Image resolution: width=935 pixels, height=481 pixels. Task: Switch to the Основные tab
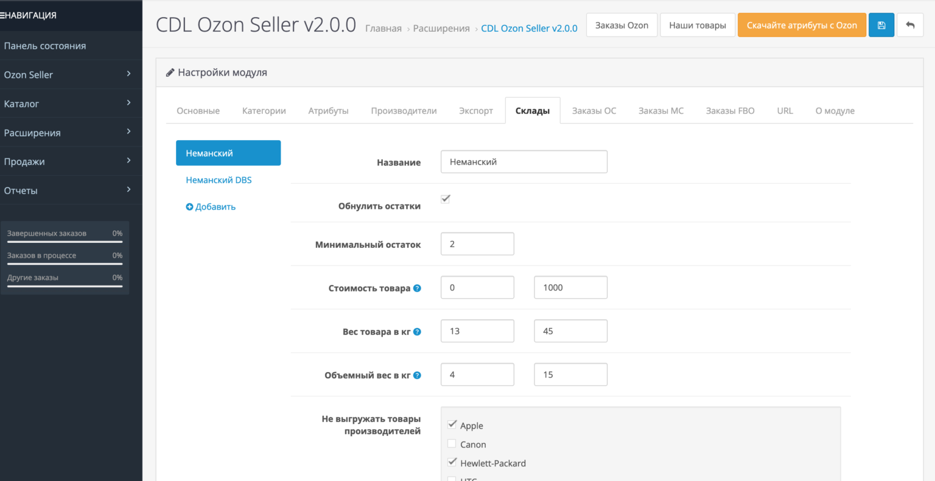(198, 111)
